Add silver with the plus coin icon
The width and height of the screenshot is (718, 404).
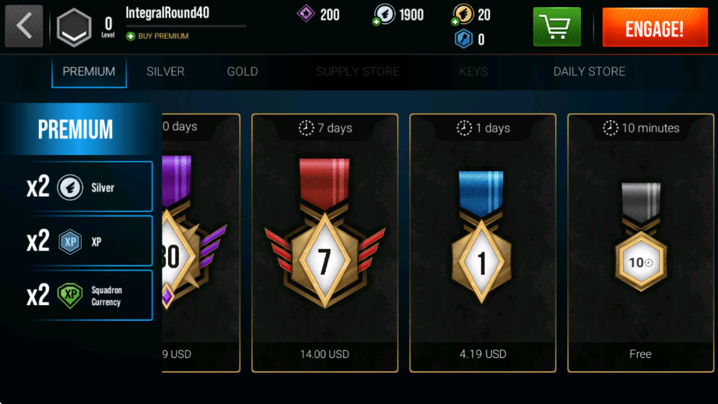[383, 14]
